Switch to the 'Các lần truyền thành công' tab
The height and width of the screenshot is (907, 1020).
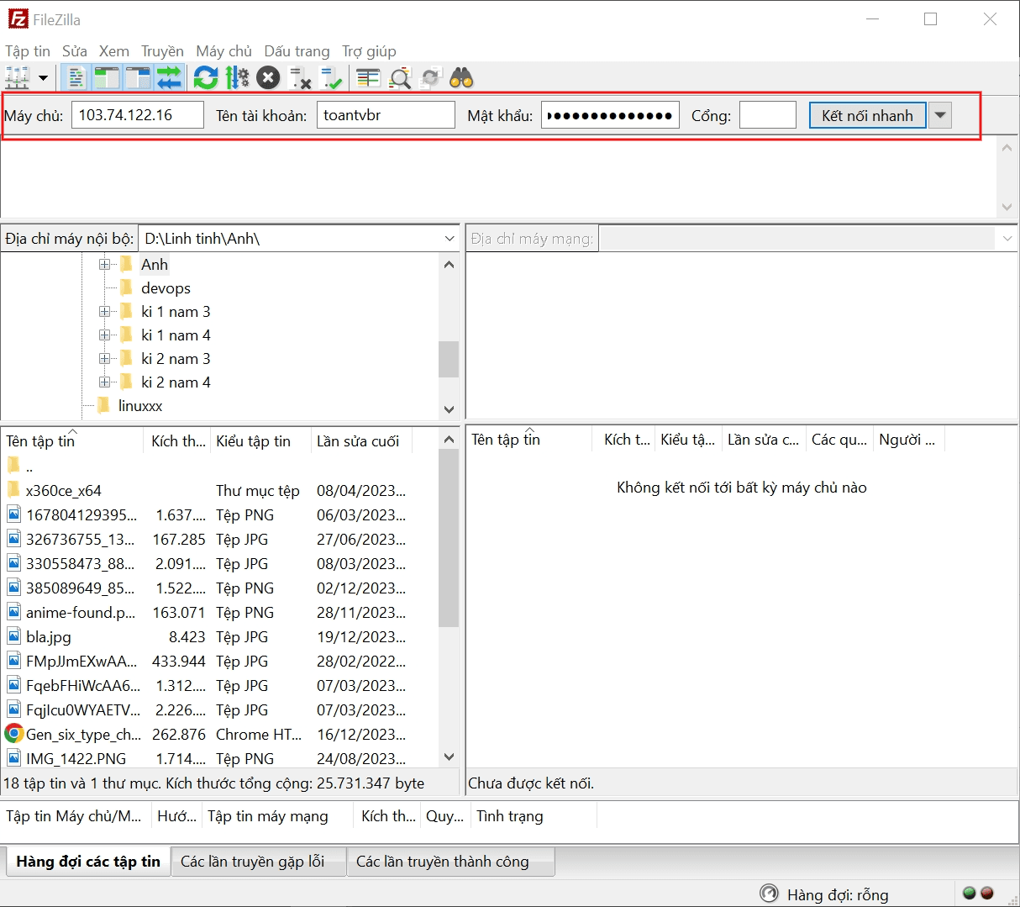point(450,861)
